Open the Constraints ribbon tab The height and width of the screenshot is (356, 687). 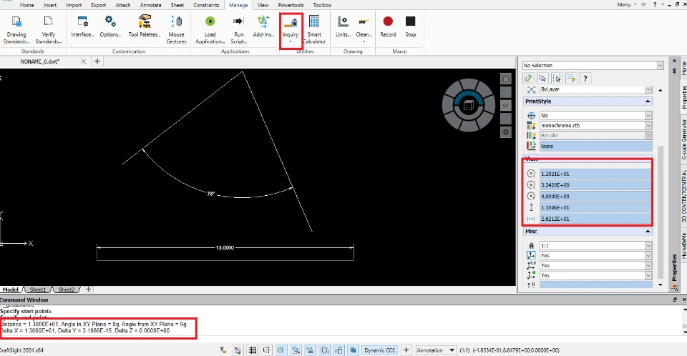(x=206, y=5)
